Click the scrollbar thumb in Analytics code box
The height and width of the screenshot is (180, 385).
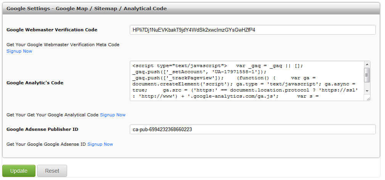[367, 75]
